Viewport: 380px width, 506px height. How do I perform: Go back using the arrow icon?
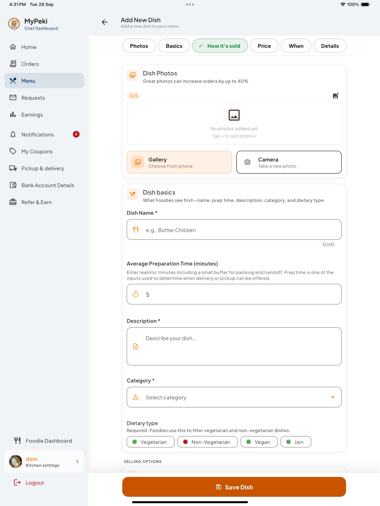tap(105, 22)
